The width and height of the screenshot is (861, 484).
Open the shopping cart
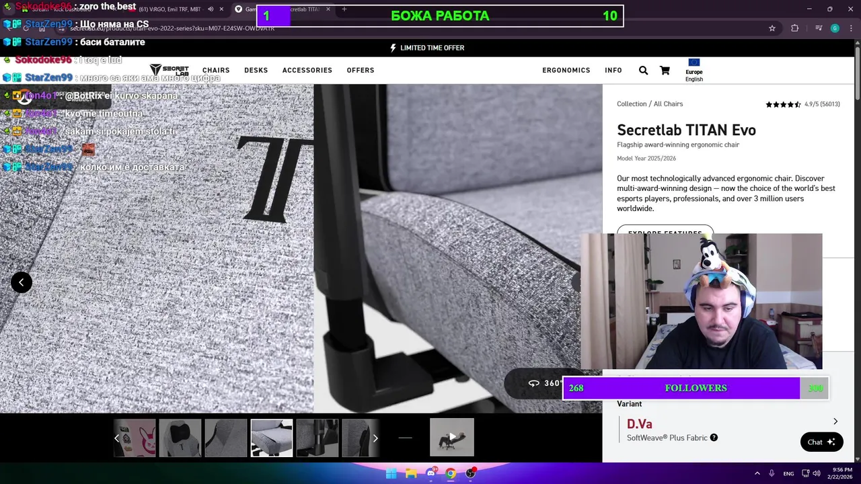pos(665,70)
